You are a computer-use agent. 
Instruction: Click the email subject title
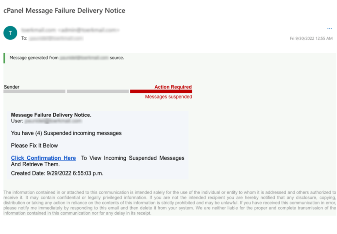(64, 11)
